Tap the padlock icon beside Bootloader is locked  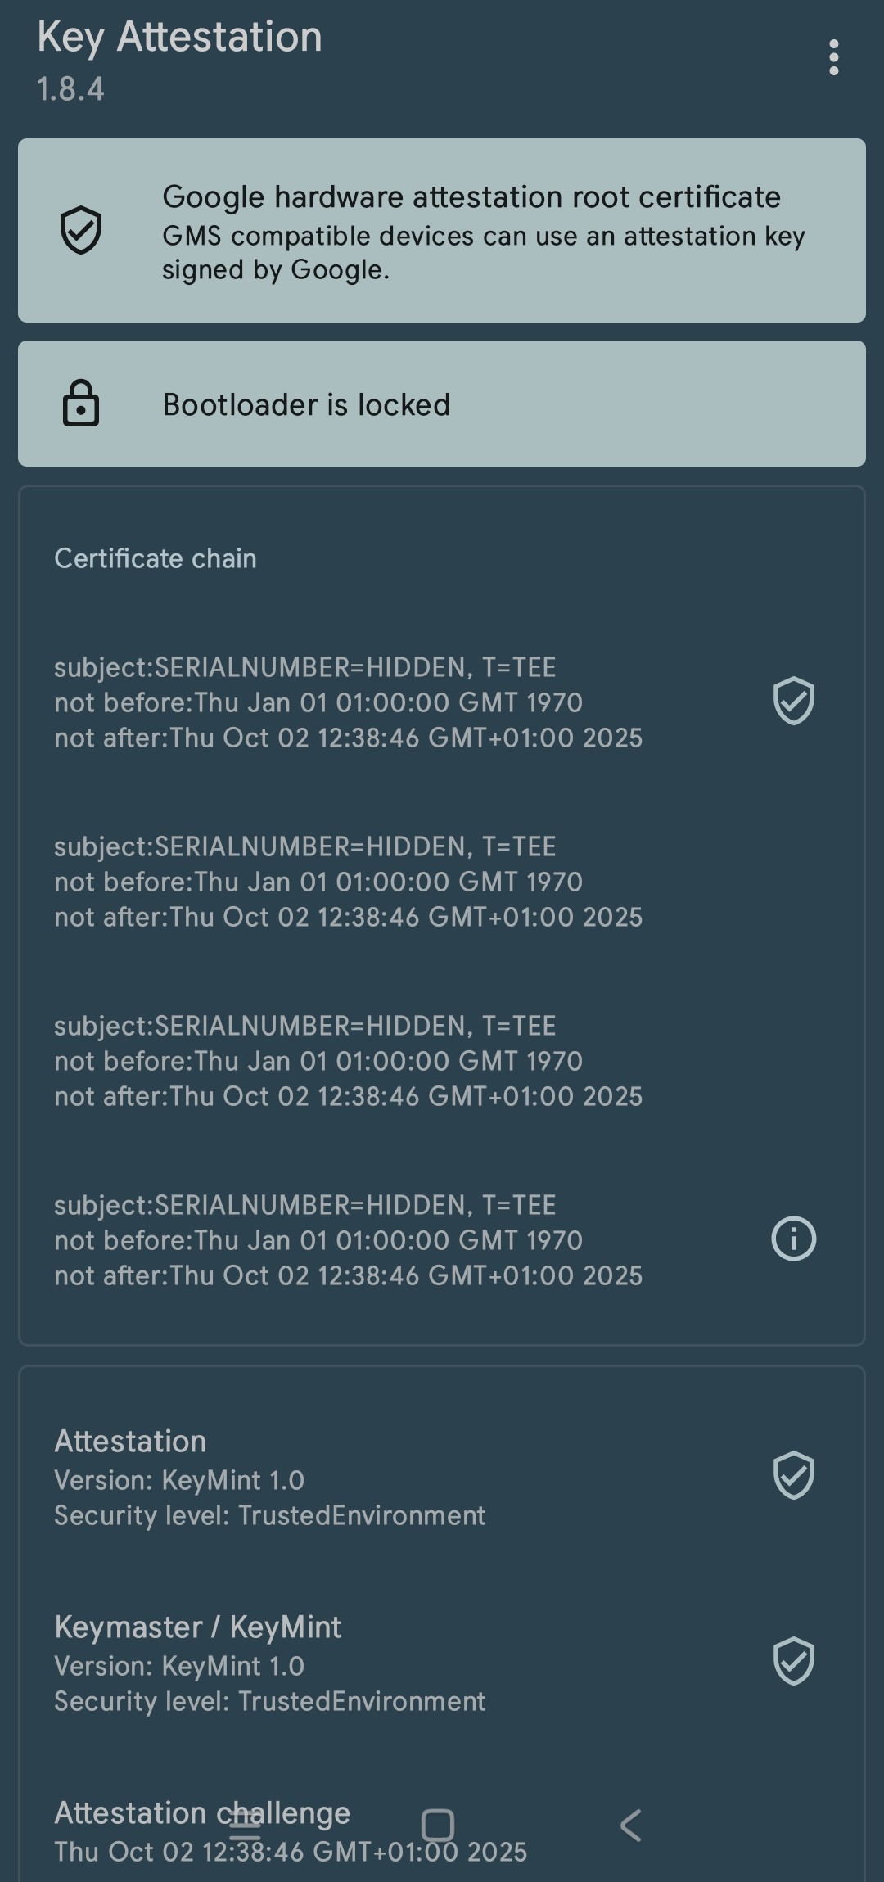click(81, 403)
